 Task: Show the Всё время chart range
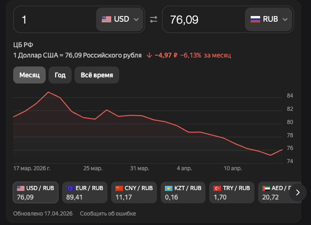(x=97, y=75)
